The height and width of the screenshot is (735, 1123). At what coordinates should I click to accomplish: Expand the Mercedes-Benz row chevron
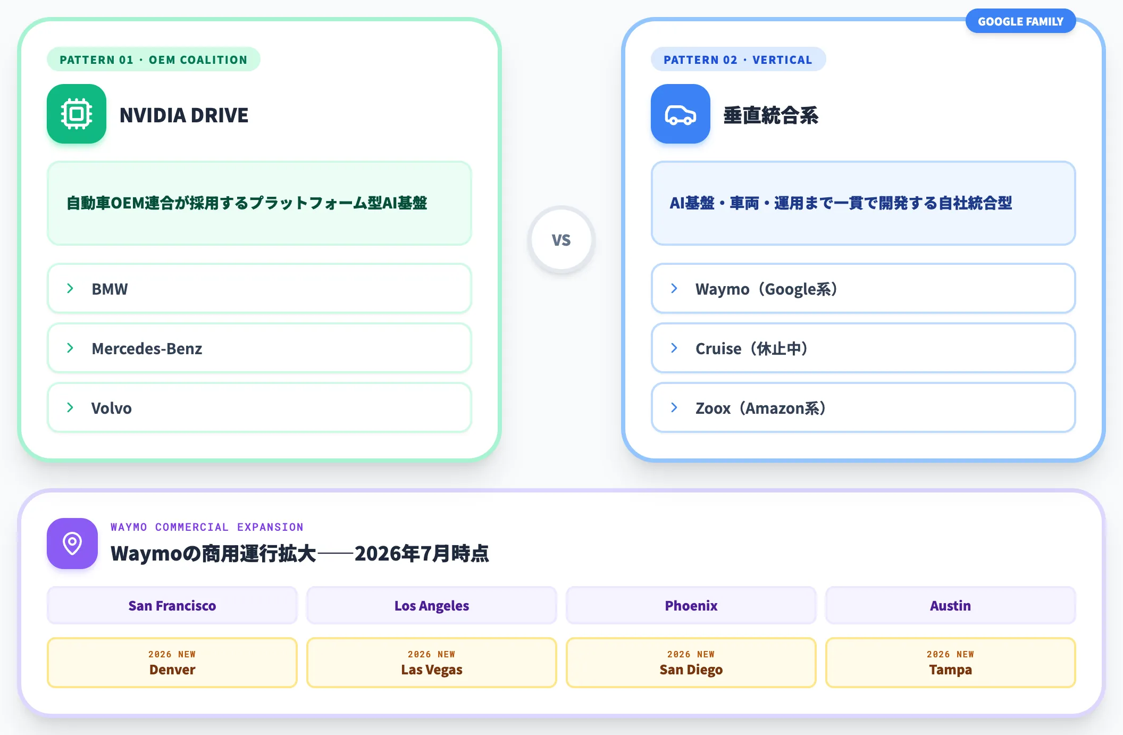coord(70,348)
